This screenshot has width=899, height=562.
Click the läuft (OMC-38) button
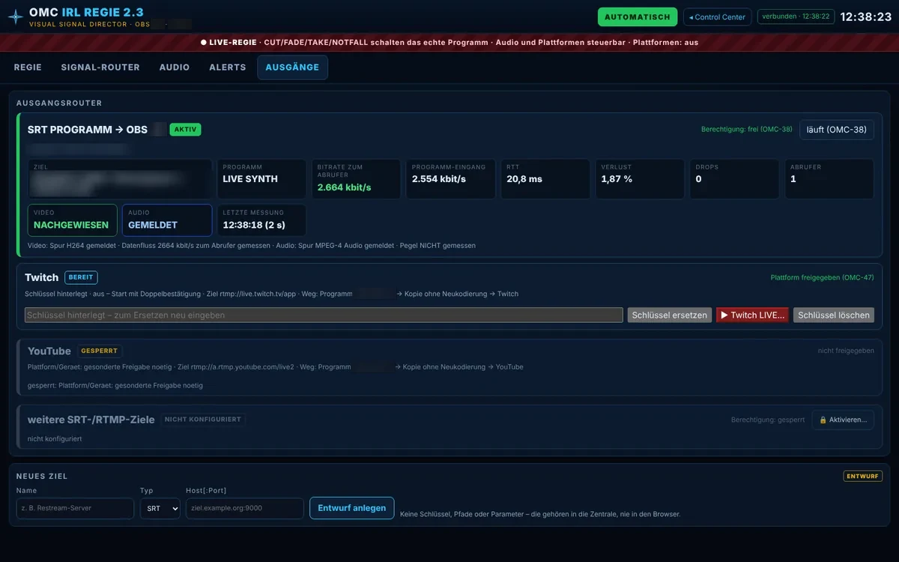pyautogui.click(x=837, y=130)
